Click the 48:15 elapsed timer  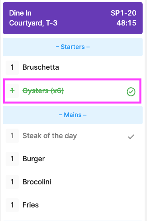click(x=126, y=23)
